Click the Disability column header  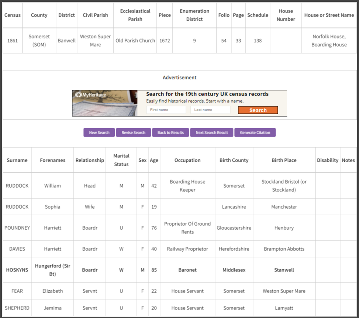pos(328,160)
